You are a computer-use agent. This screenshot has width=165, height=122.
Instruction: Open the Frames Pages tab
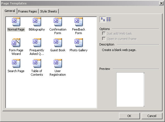(28, 11)
